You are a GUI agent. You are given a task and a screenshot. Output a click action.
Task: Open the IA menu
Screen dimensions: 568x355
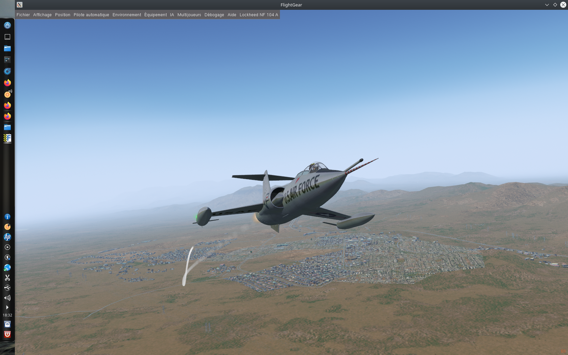click(172, 15)
